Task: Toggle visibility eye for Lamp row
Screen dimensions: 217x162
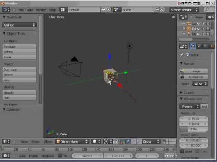Action: [198, 34]
